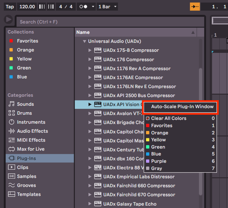The height and width of the screenshot is (208, 228).
Task: Expand UADx 1176 Rev A Compressor
Action: tap(90, 68)
